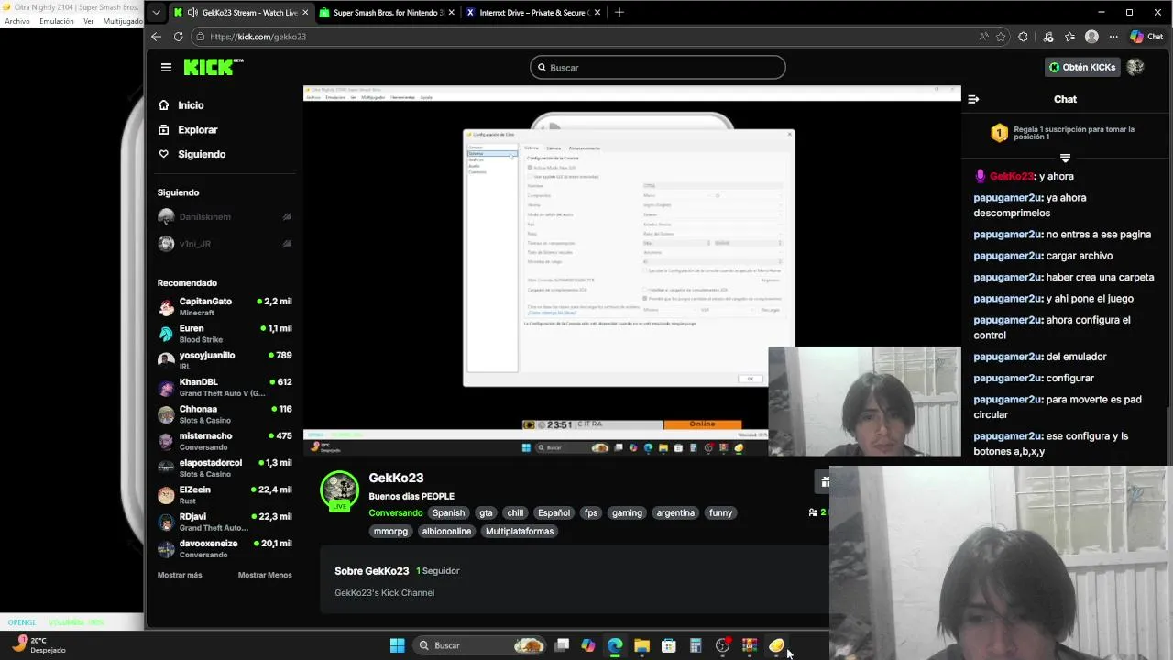Viewport: 1173px width, 660px height.
Task: Open the Edge profile avatar
Action: coord(1091,37)
